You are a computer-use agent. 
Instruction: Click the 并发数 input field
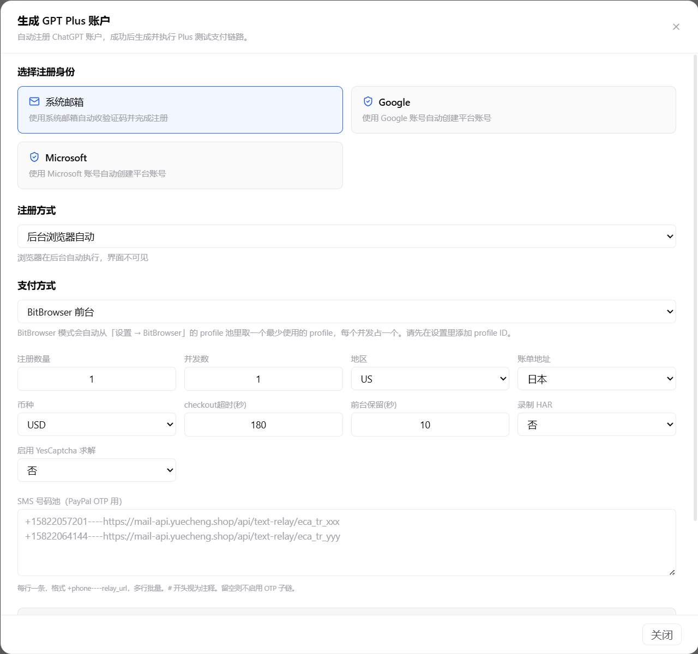tap(263, 379)
